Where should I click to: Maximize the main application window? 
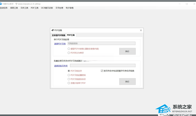tap(187, 4)
